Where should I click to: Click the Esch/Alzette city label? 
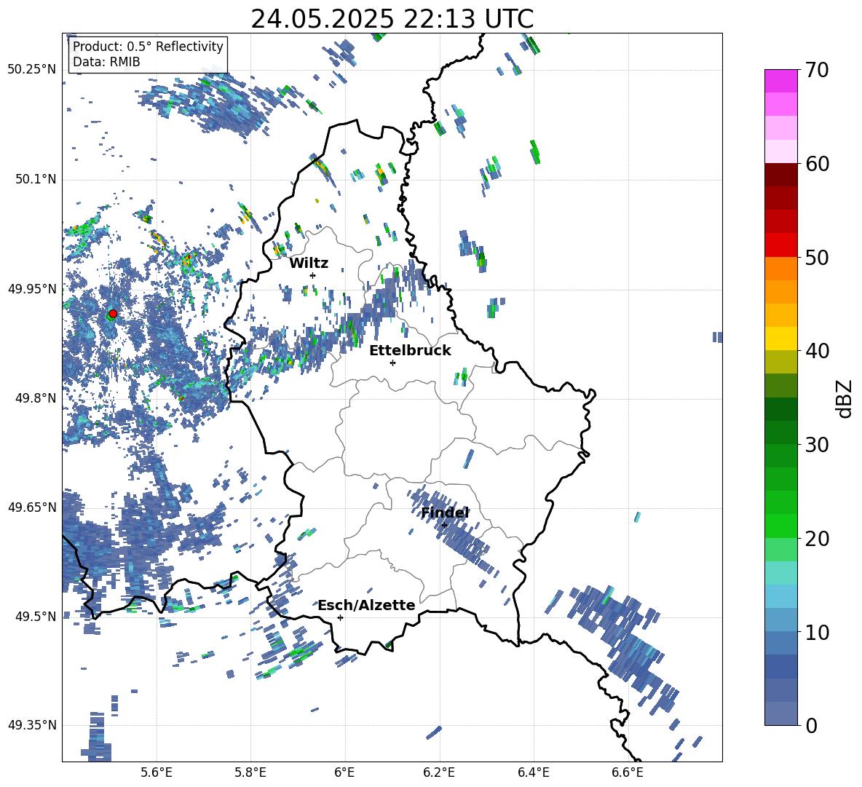pos(367,605)
